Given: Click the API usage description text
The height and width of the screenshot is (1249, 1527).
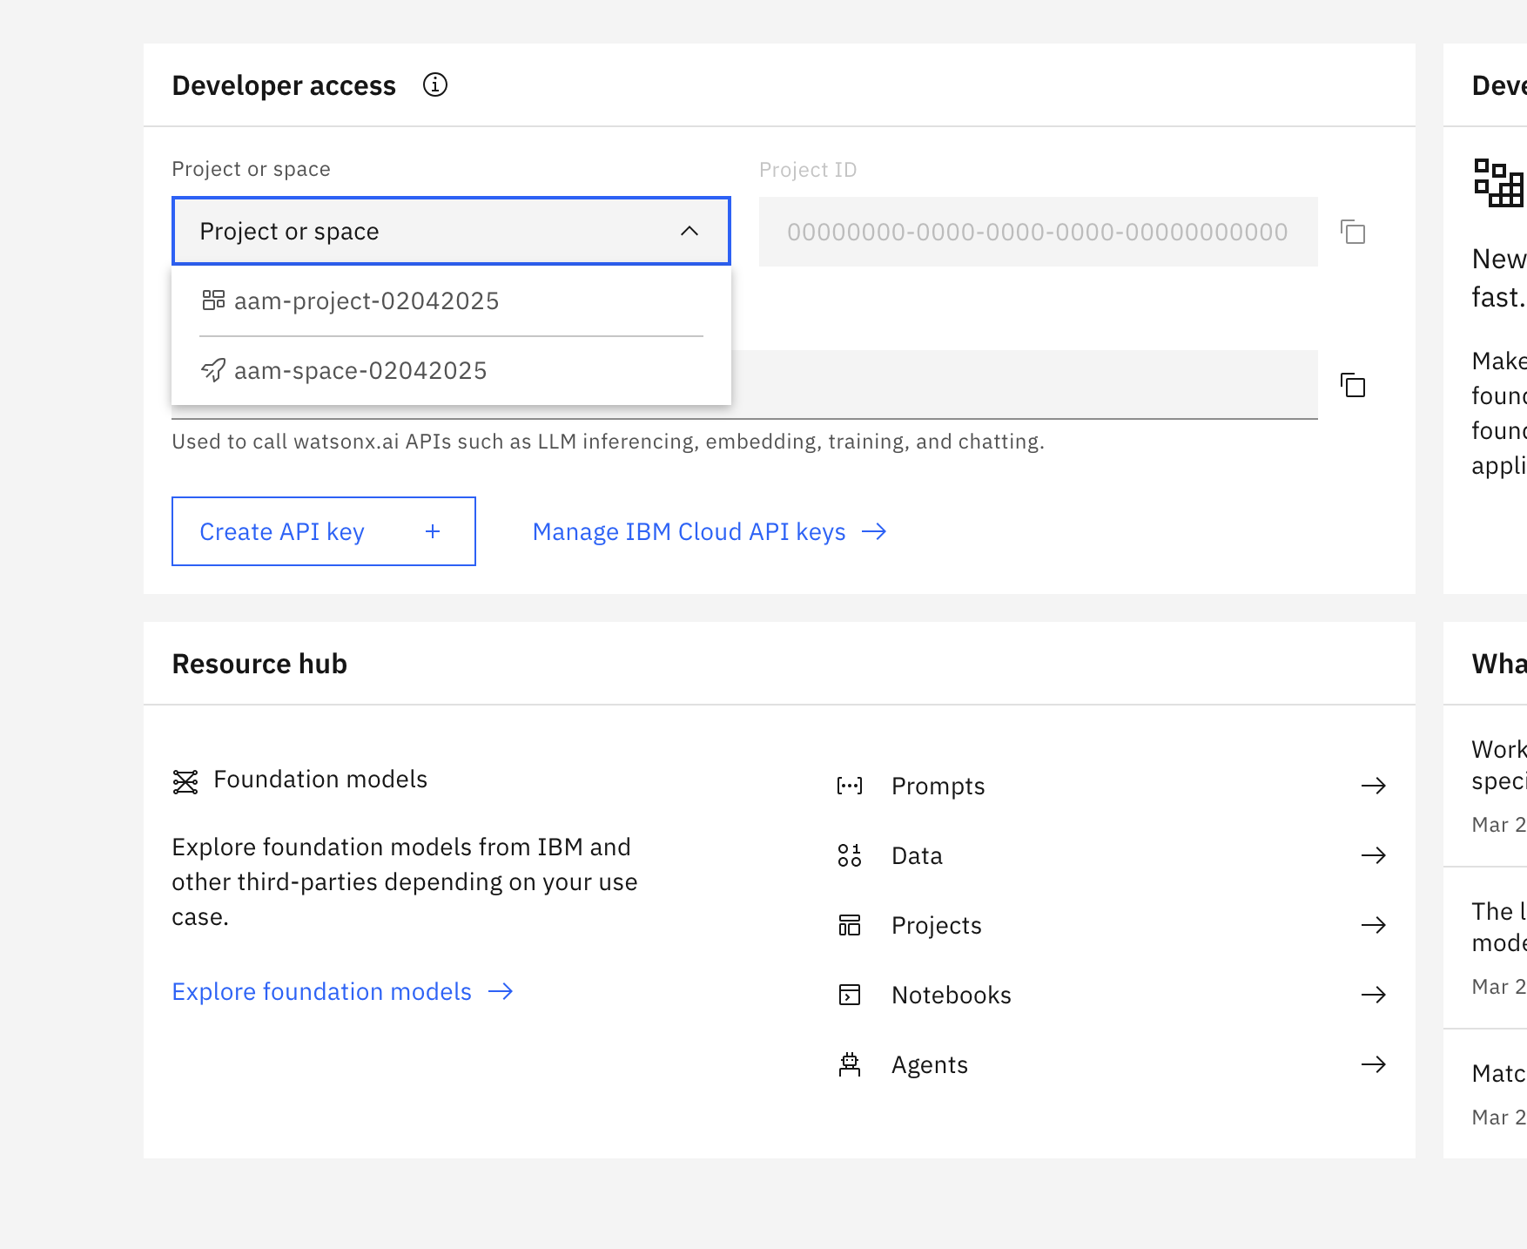Looking at the screenshot, I should 608,442.
